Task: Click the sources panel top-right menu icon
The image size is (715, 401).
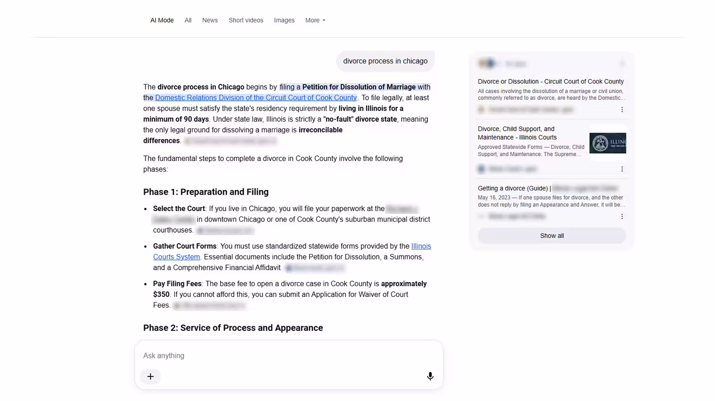Action: [622, 63]
